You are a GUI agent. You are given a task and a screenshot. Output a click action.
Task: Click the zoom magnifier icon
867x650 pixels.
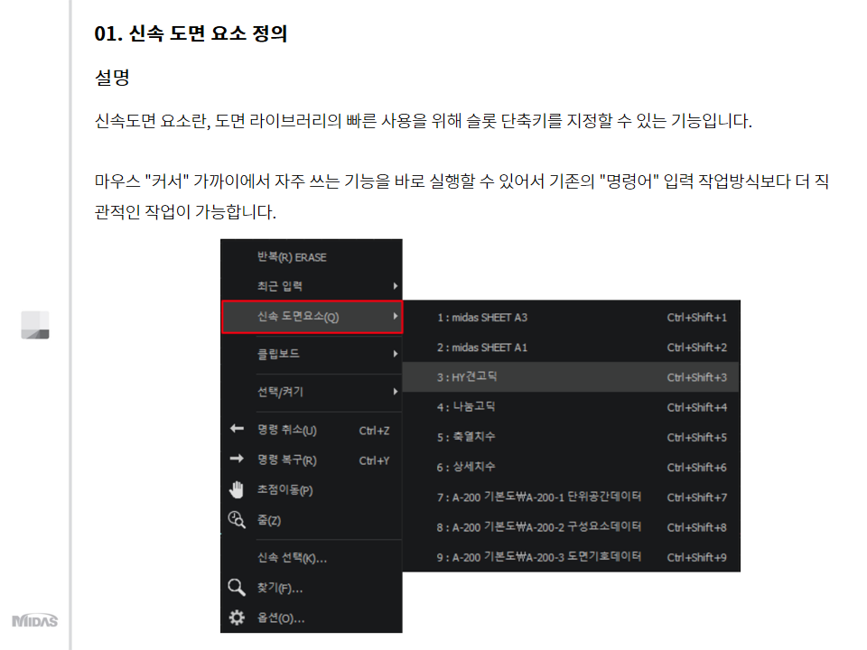(237, 519)
